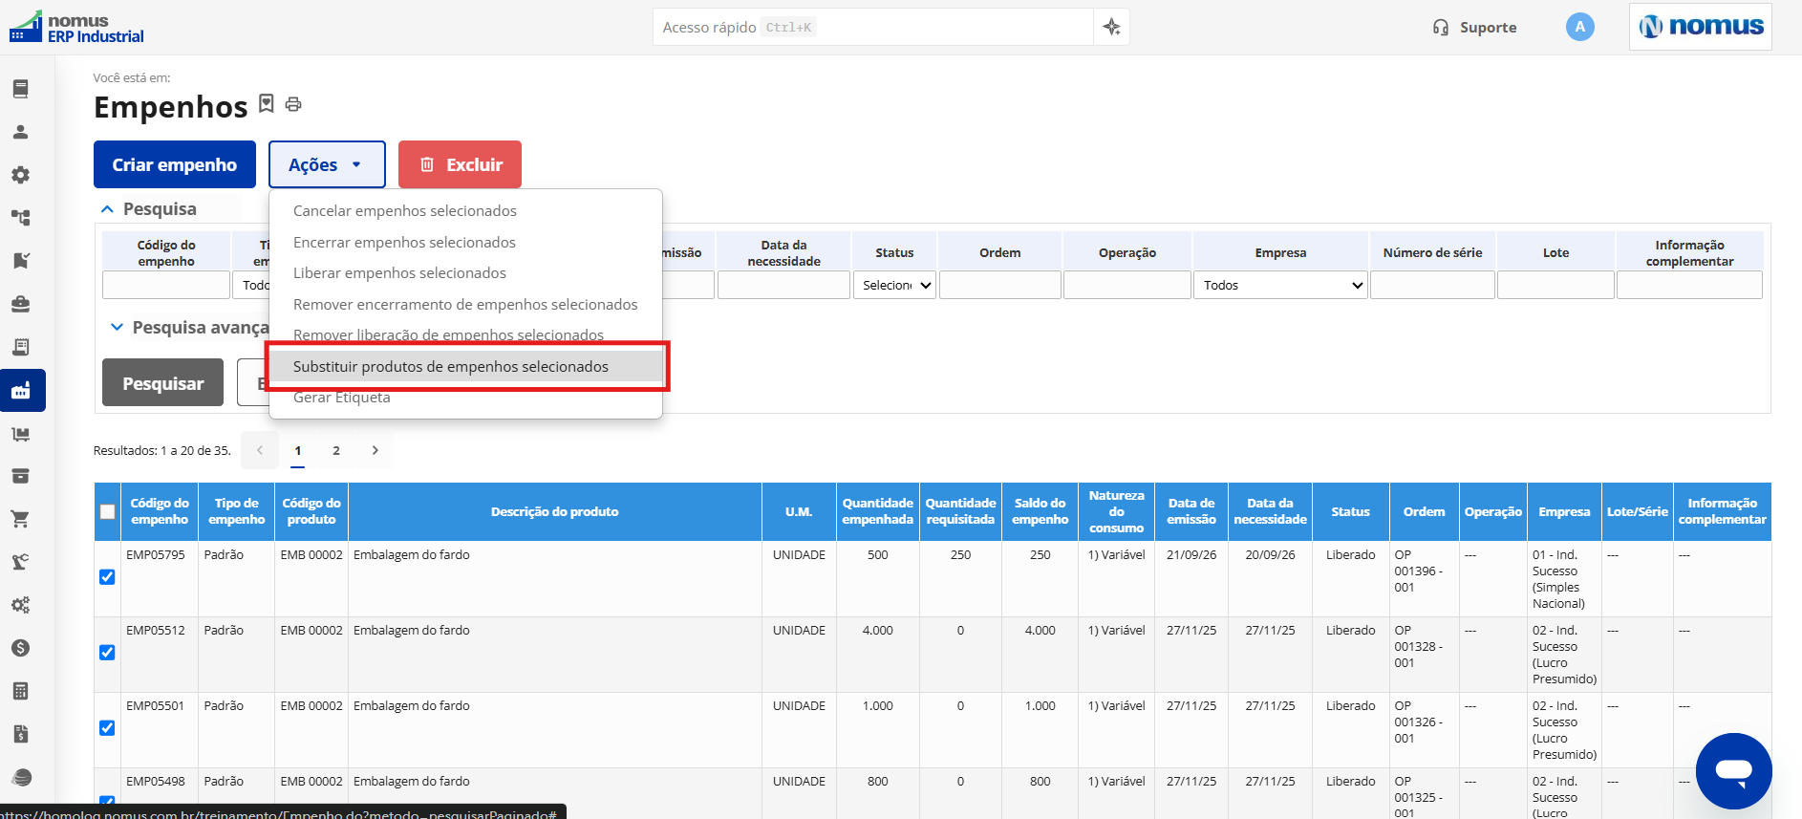Open the shopping cart sidebar module

20,519
